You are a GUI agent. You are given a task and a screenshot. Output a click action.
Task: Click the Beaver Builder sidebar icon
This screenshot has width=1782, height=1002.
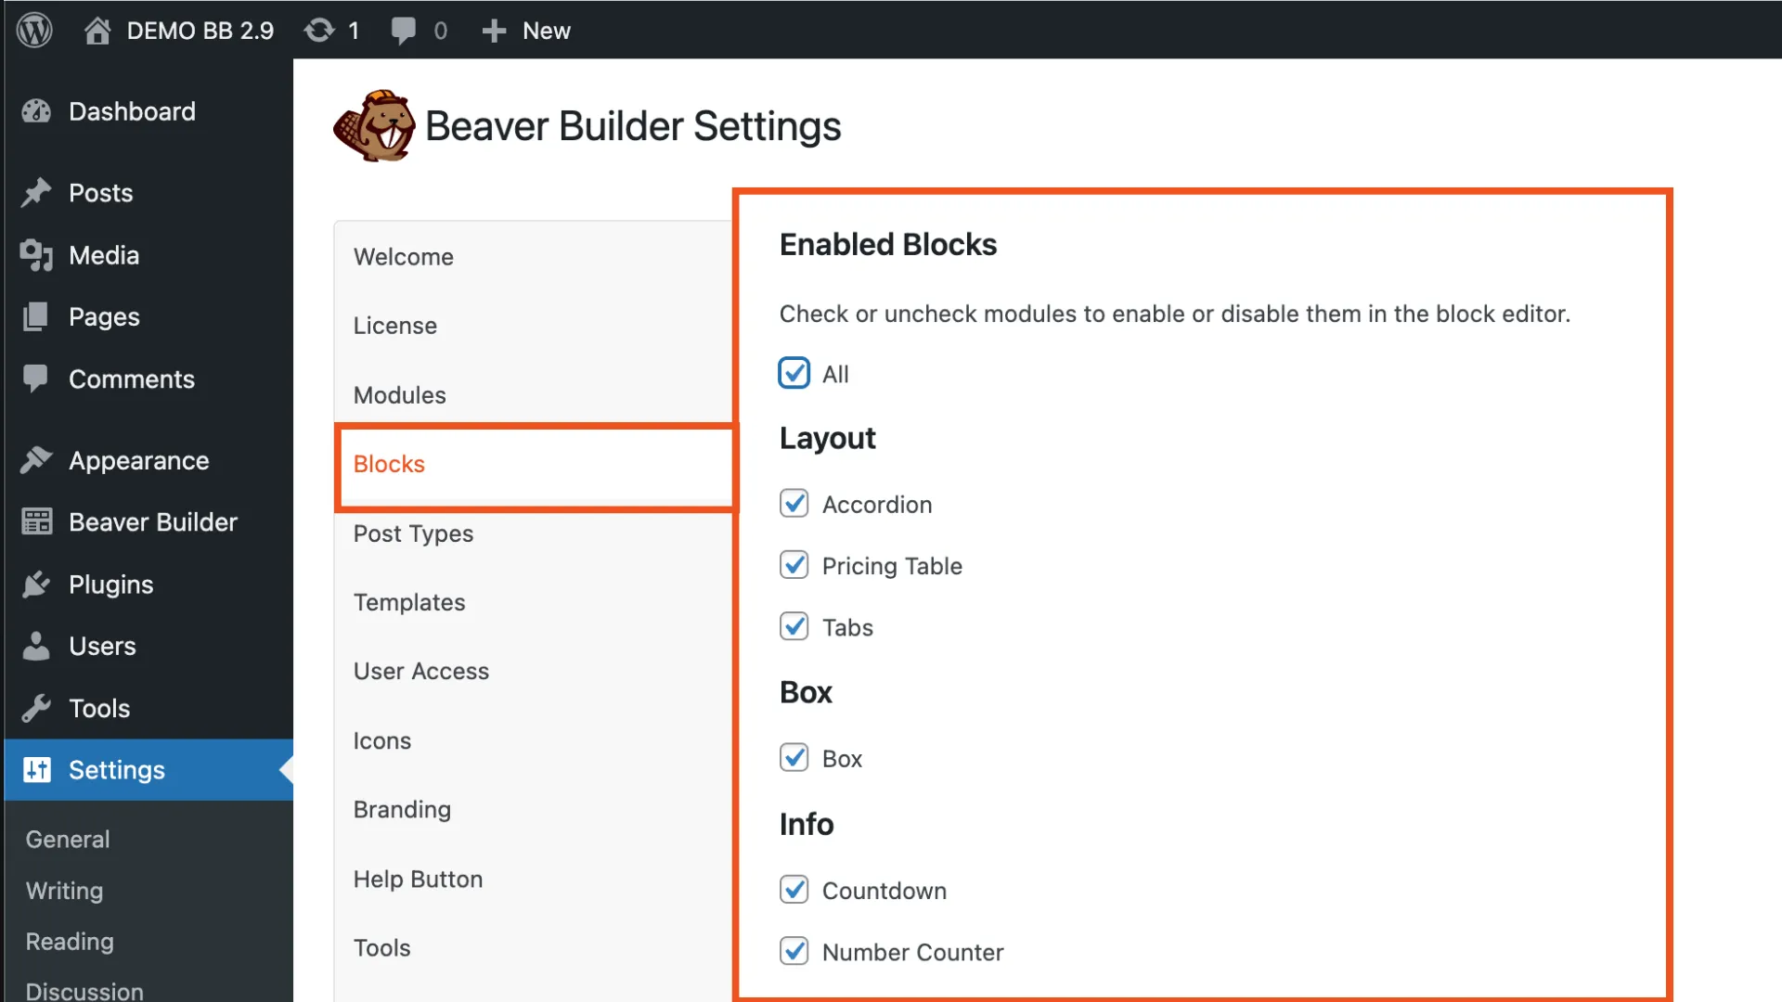click(x=35, y=521)
